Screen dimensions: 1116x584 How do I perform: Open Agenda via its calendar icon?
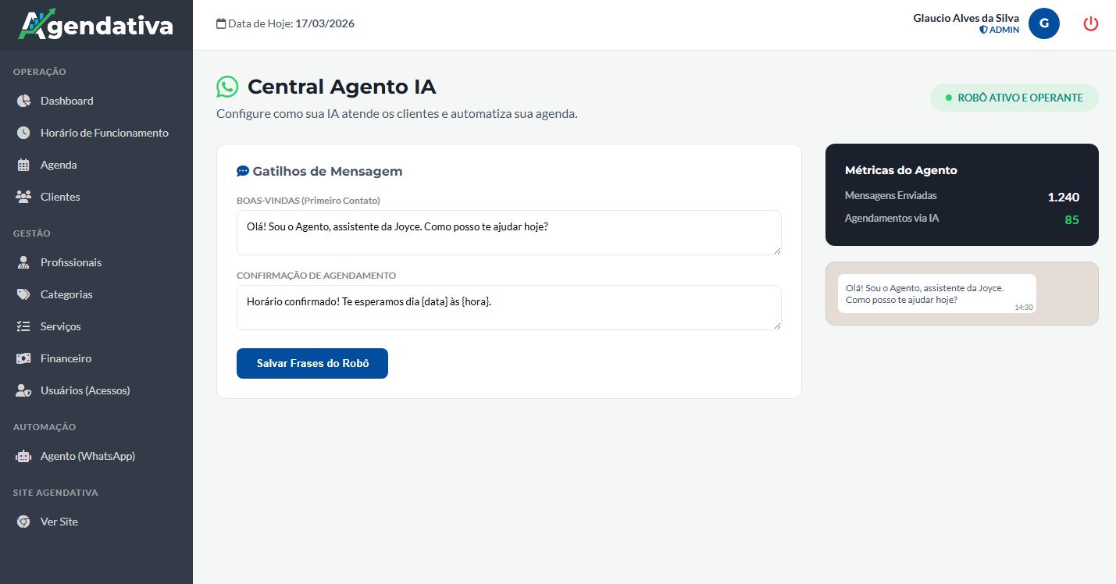pos(23,165)
